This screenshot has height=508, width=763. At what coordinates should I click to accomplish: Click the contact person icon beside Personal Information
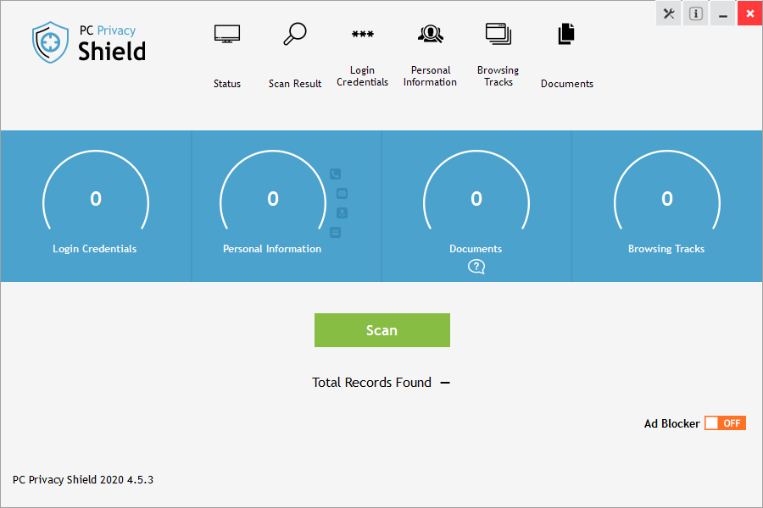click(343, 213)
